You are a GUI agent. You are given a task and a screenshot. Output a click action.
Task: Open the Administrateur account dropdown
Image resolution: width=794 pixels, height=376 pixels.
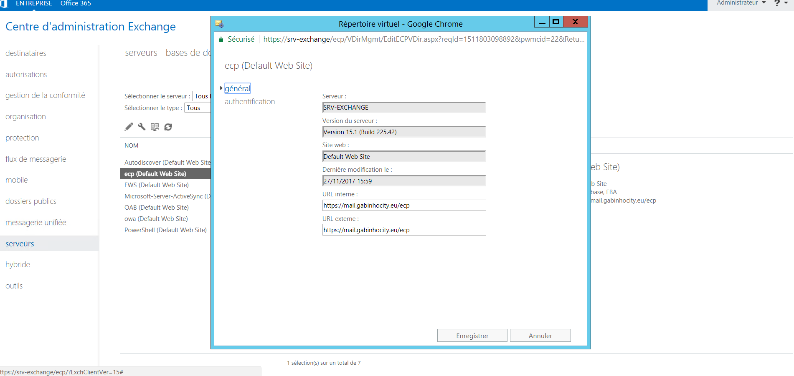point(741,3)
